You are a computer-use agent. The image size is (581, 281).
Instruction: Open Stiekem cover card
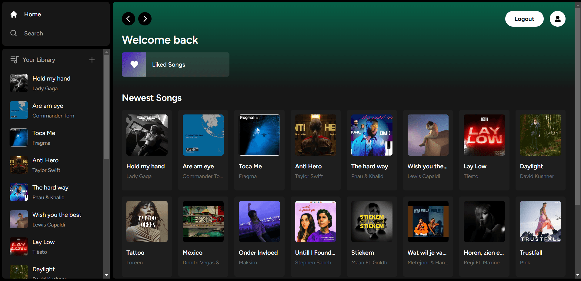click(x=372, y=221)
